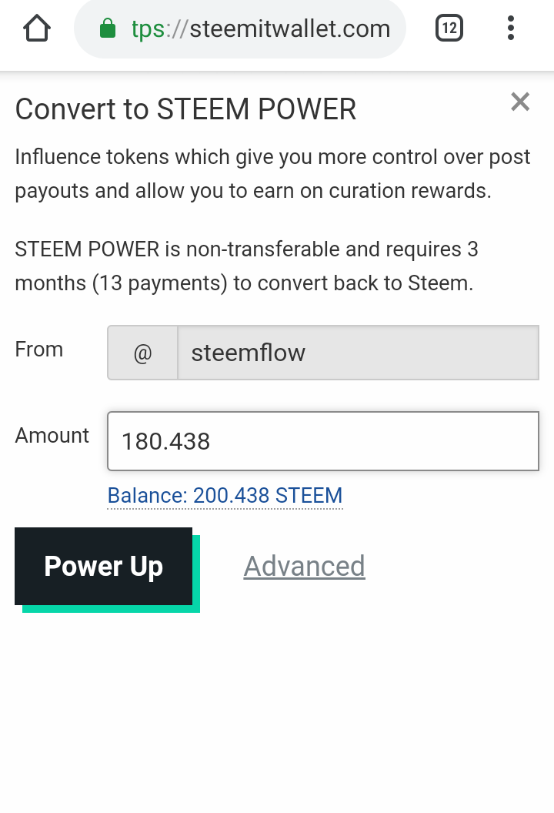Click the Influence tokens description paragraph
554x813 pixels.
coord(272,174)
